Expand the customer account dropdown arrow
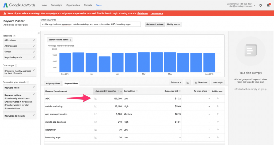This screenshot has width=274, height=145. [255, 5]
